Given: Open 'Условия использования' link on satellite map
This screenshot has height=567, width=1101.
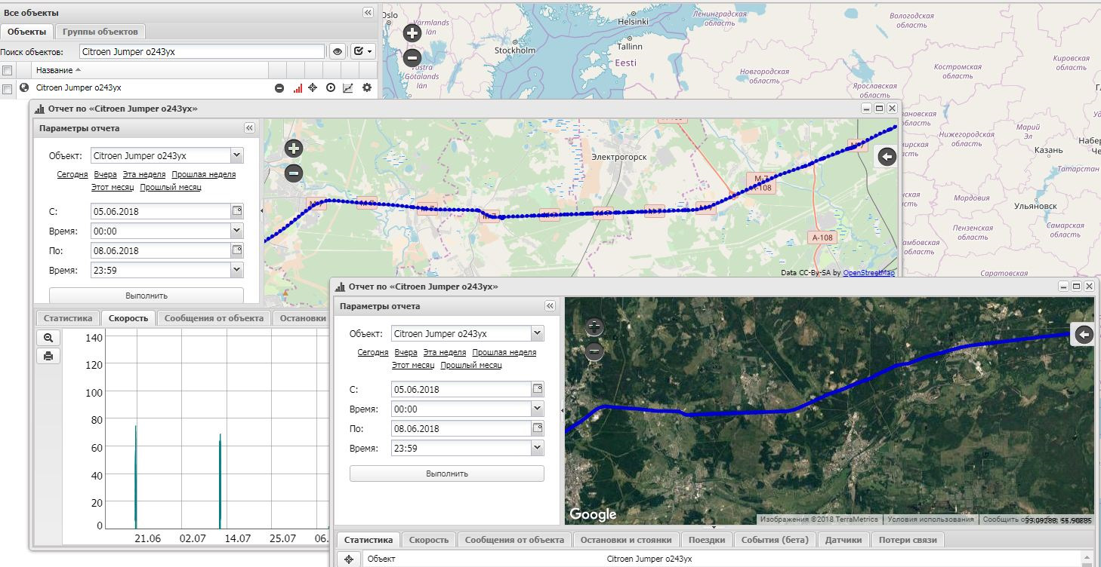Looking at the screenshot, I should [x=930, y=519].
